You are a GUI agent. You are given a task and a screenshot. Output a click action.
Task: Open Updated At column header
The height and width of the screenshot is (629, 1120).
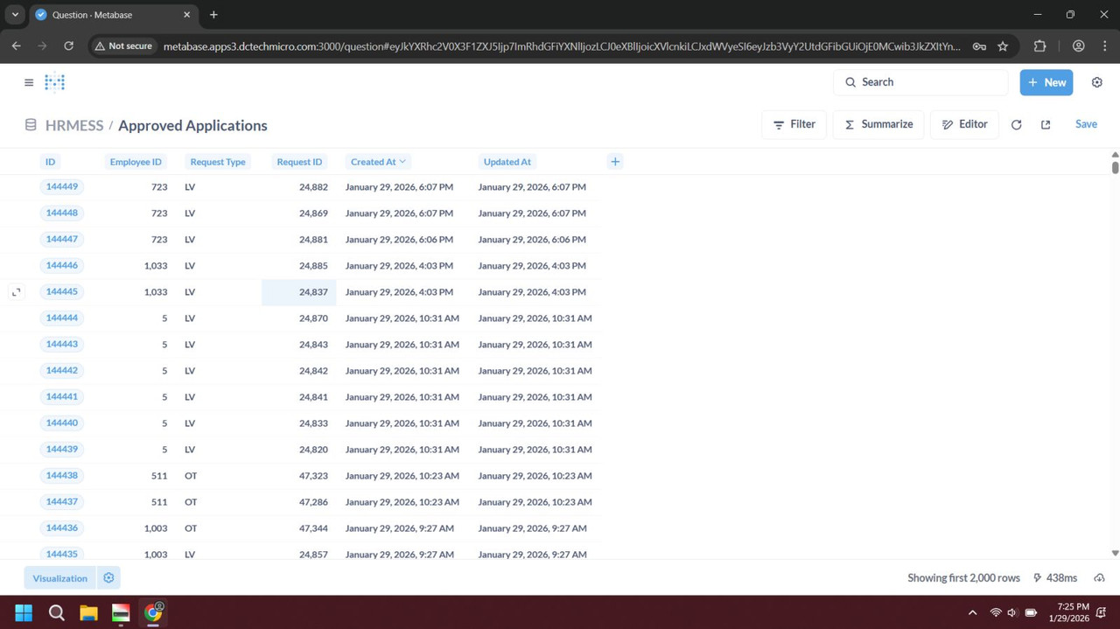tap(507, 162)
